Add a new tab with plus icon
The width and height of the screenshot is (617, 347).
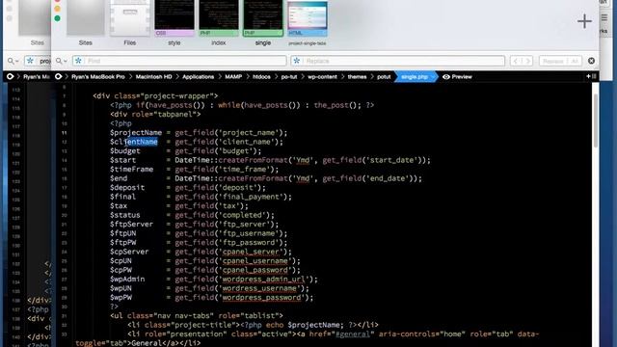click(585, 21)
